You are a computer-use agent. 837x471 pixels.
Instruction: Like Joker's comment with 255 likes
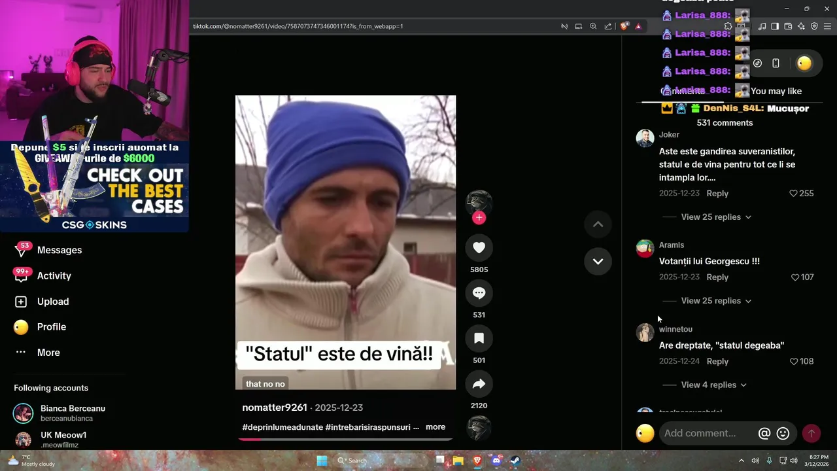point(793,194)
